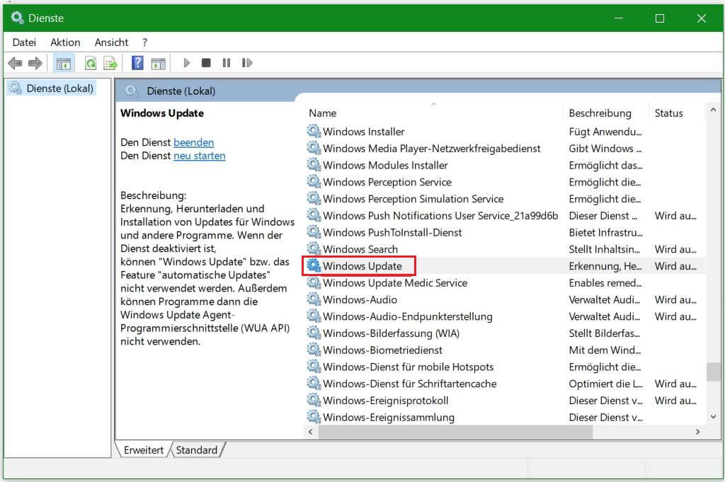This screenshot has height=482, width=725.
Task: Click the horizontal scrollbar thumb
Action: [x=455, y=432]
